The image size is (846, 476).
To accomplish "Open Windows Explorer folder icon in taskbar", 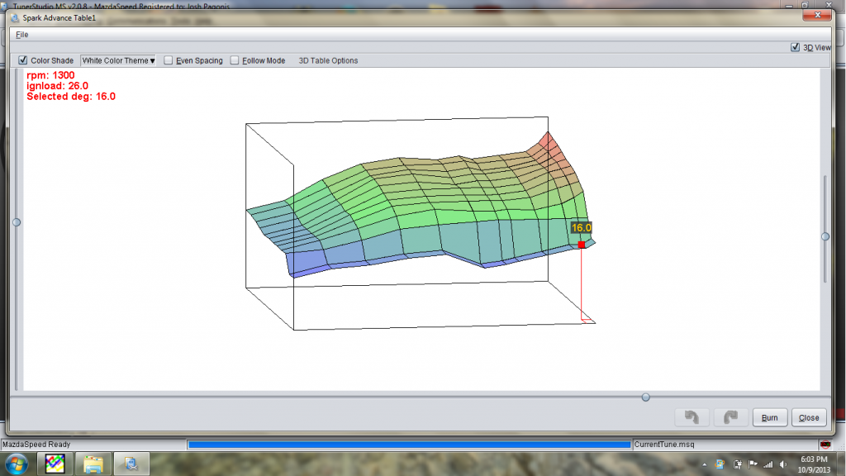I will click(93, 464).
